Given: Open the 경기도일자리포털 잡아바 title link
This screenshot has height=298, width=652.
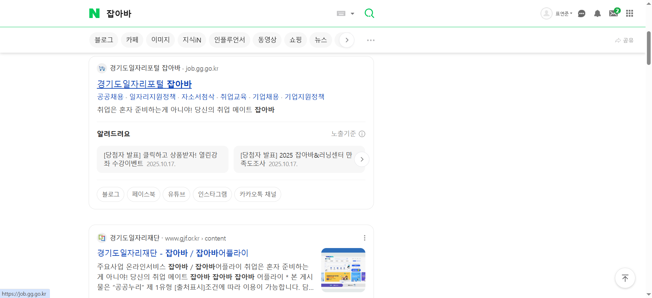Looking at the screenshot, I should pyautogui.click(x=144, y=84).
